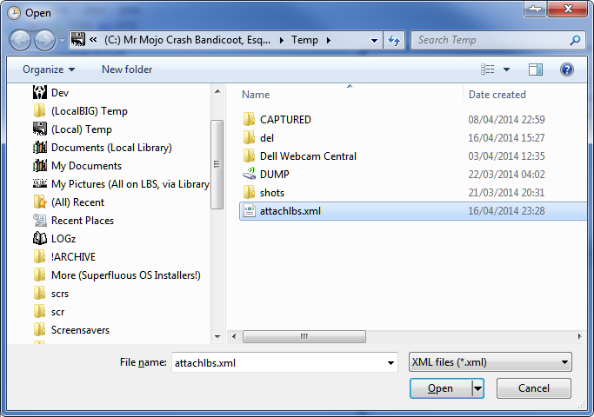The image size is (594, 417).
Task: Sort by the Name column header
Action: [256, 95]
